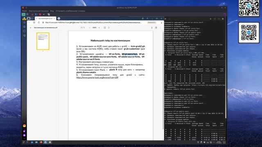Open the Файл menu in virt-manager
Image resolution: width=262 pixels, height=147 pixels.
pyautogui.click(x=25, y=11)
